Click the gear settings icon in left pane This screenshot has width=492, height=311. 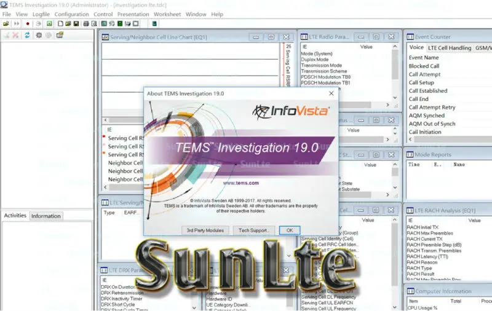39,35
